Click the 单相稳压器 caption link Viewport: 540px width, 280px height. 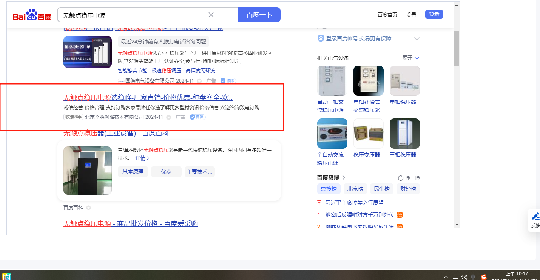[x=403, y=102]
